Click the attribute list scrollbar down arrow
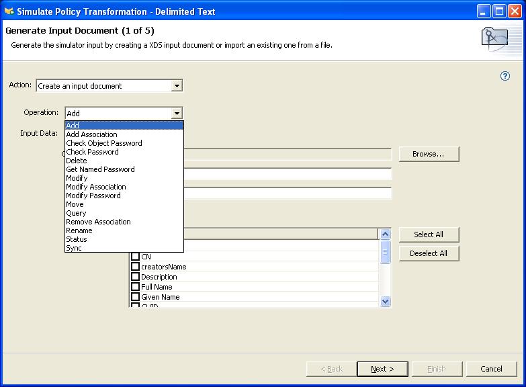 (x=386, y=302)
